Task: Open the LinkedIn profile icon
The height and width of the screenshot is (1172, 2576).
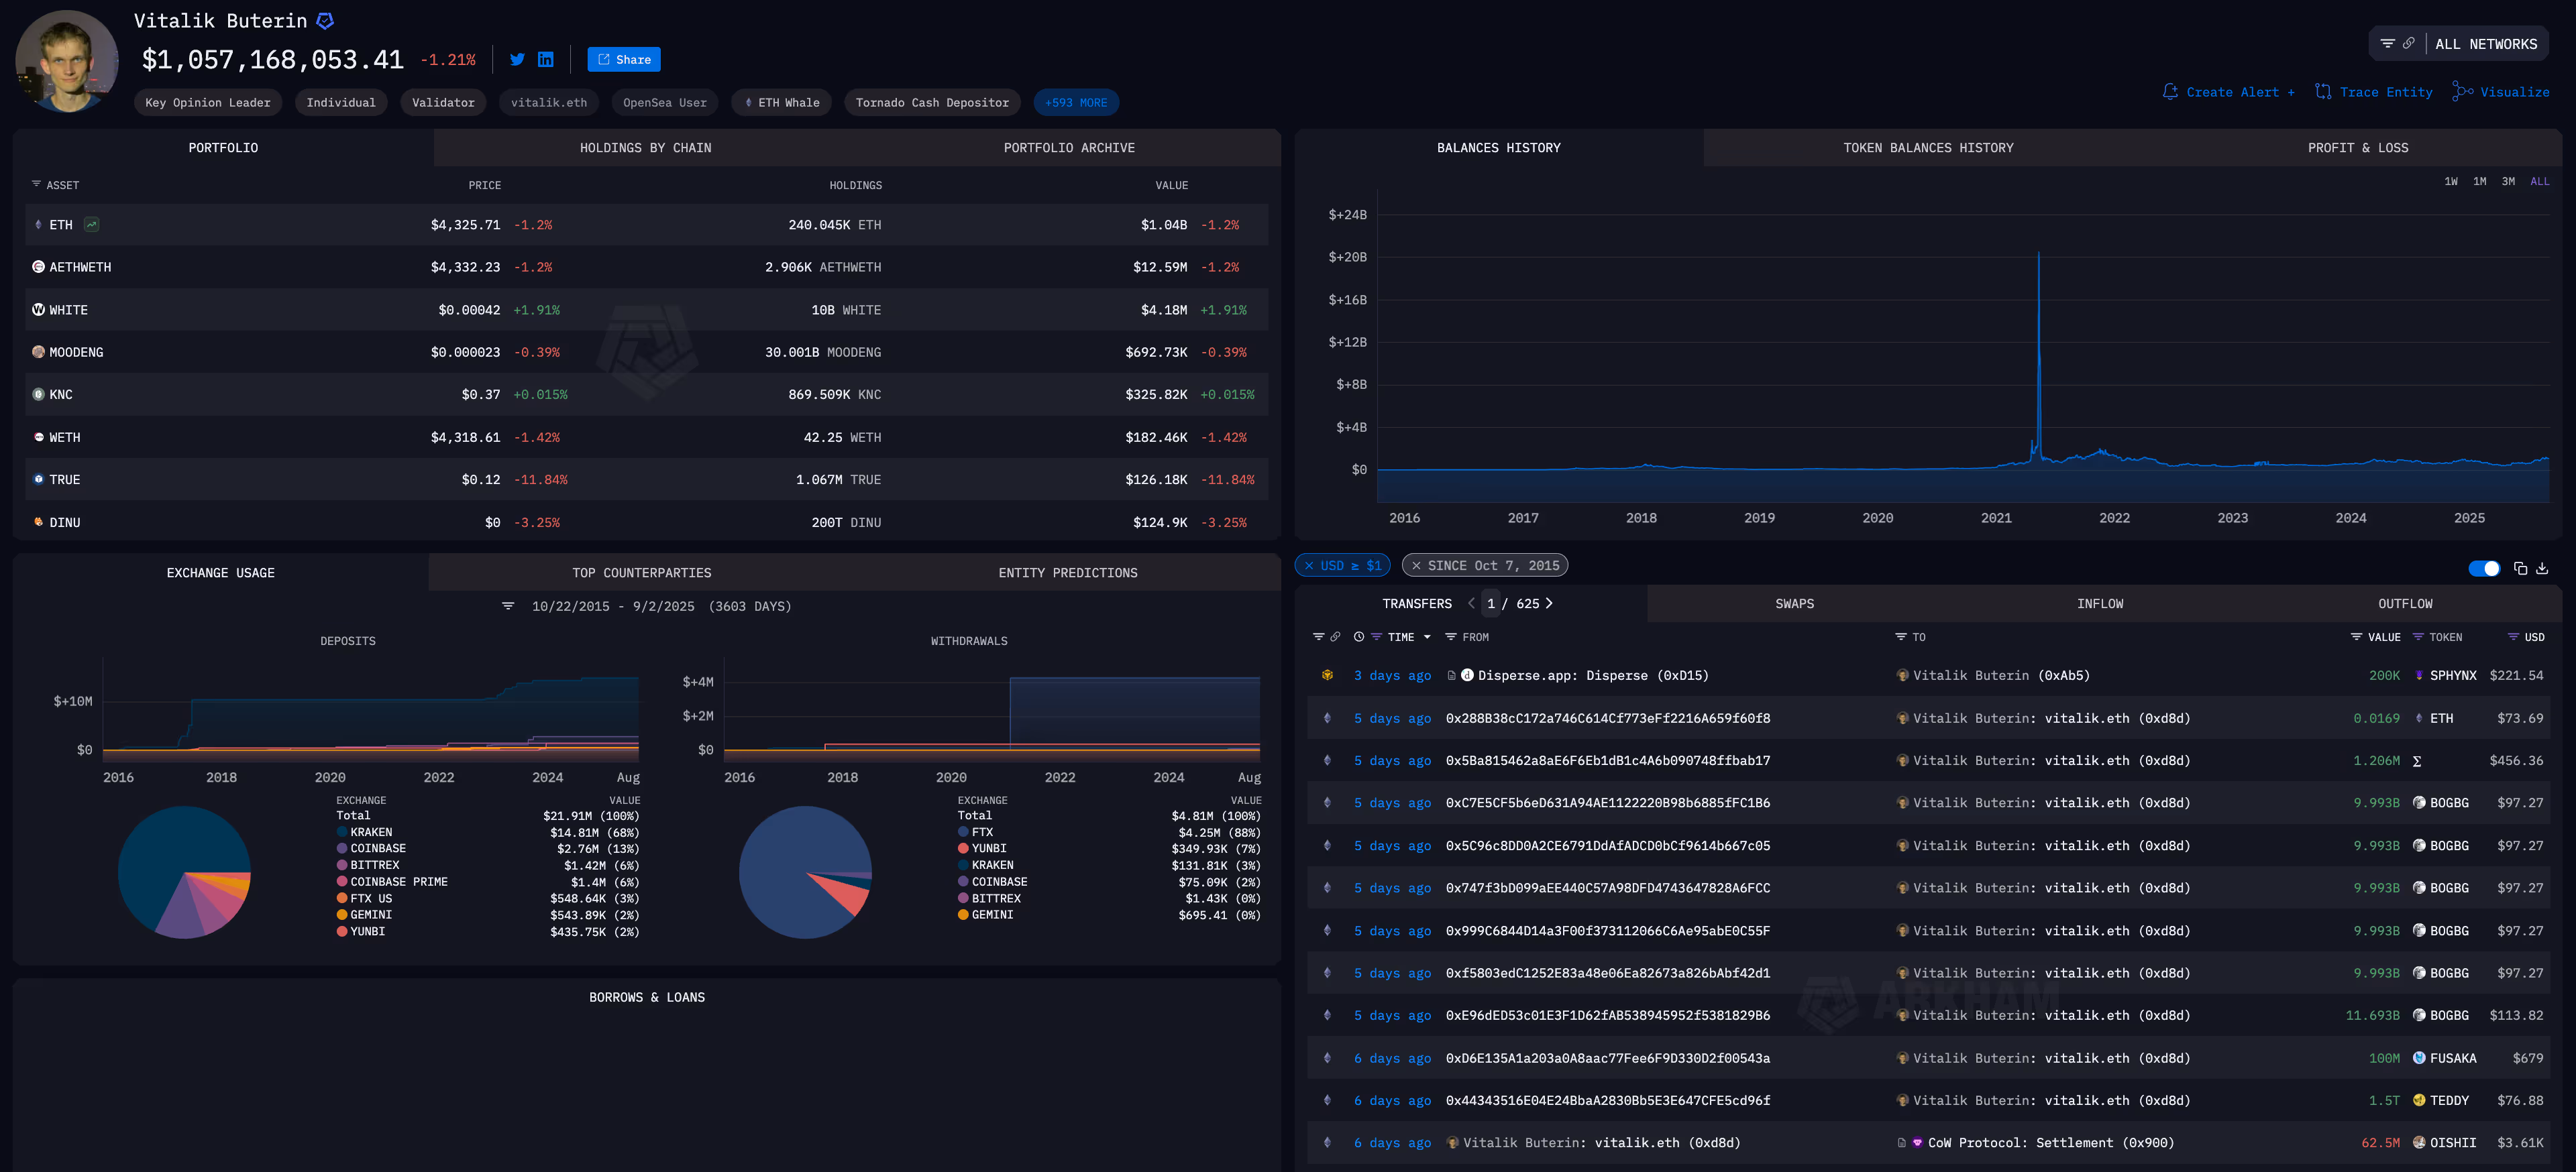Action: [x=545, y=60]
